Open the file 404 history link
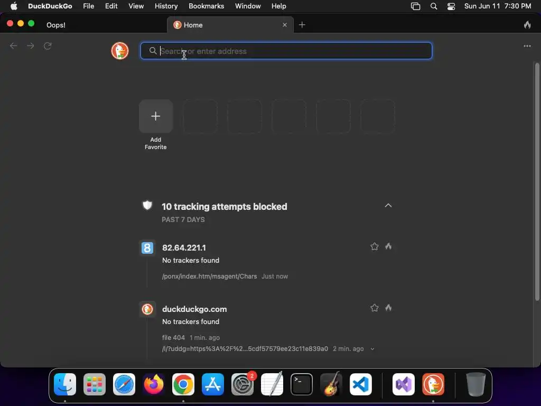 173,338
